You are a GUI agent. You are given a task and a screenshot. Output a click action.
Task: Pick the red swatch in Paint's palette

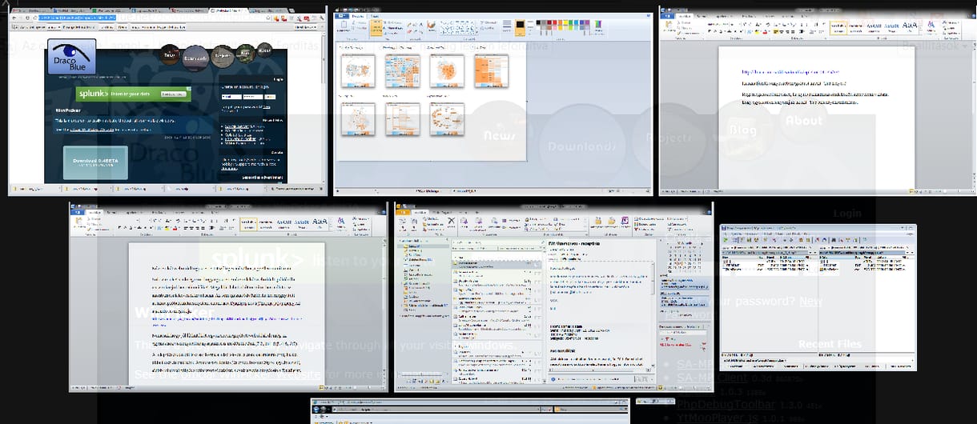[x=555, y=23]
